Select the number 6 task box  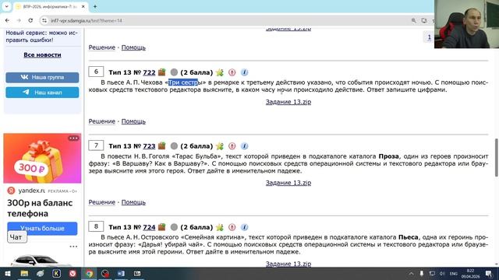(96, 72)
